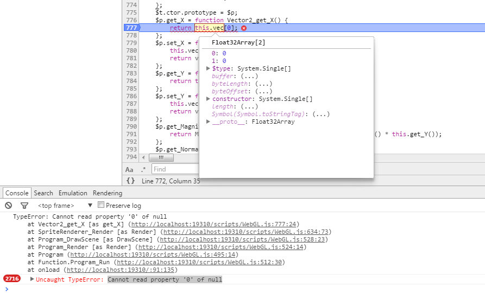Click line number 777 in the gutter
This screenshot has width=485, height=293.
131,28
